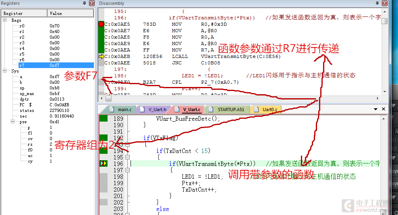Viewport: 398px width, 215px height.
Task: Close the active editor document
Action: (383, 109)
